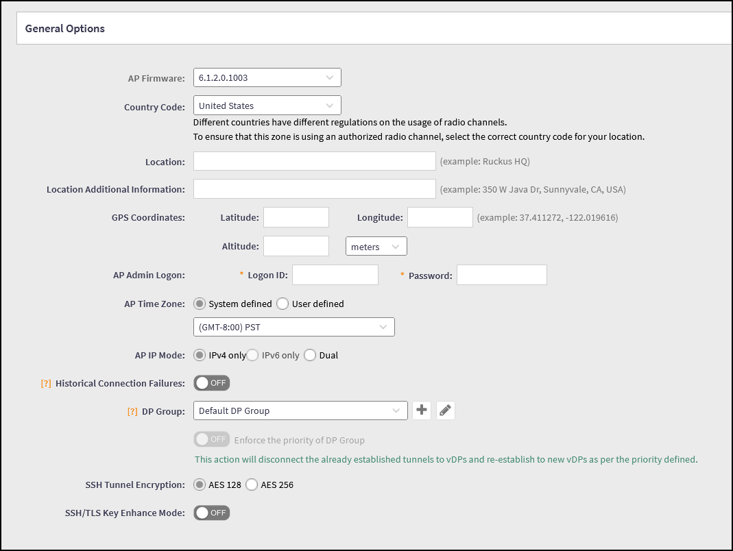
Task: Toggle SSH/TLS Key Enhance Mode switch
Action: tap(212, 513)
